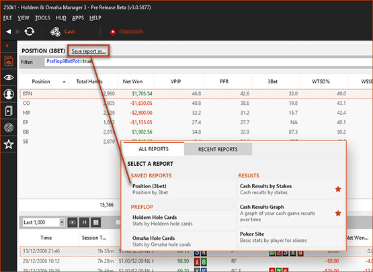
Task: Click the Session T... column header
Action: [94, 238]
